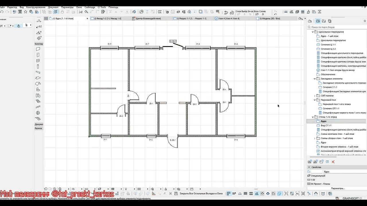
Task: Open the Конструирование menu
Action: [x=36, y=7]
